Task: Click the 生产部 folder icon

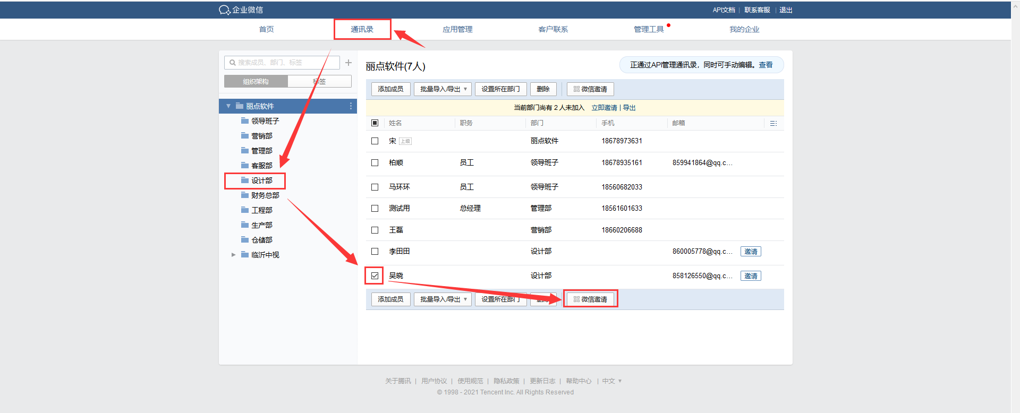Action: coord(245,225)
